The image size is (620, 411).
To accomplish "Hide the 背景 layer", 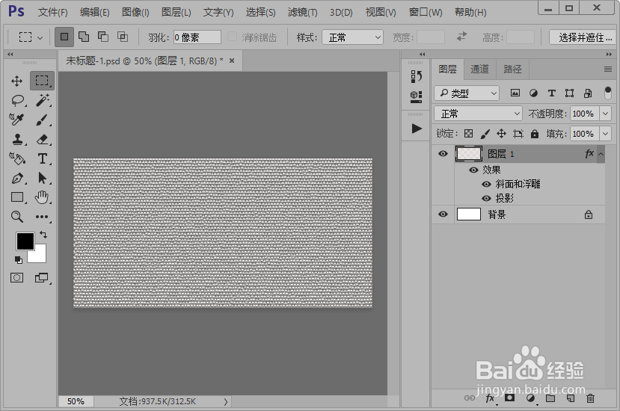I will click(x=443, y=214).
